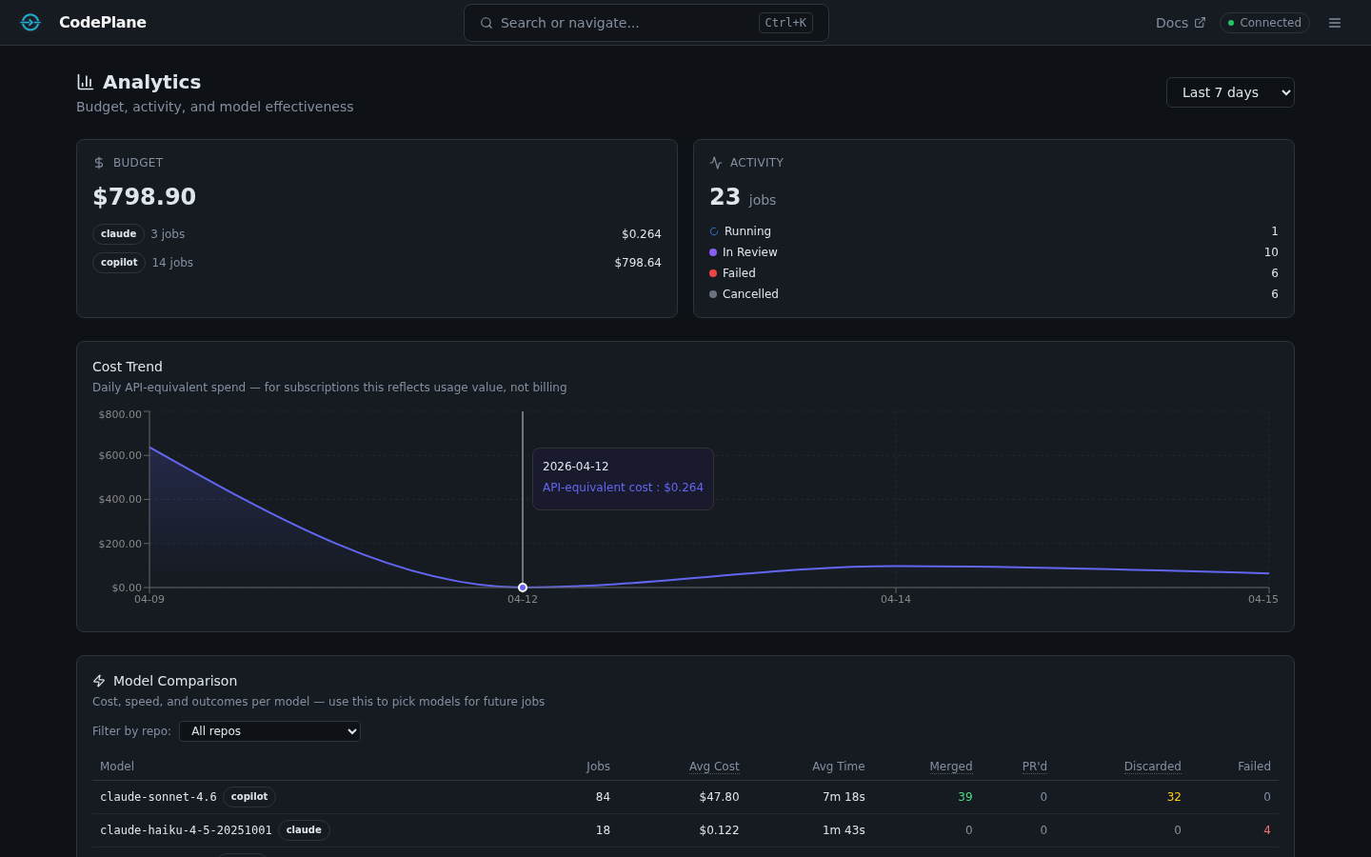The height and width of the screenshot is (857, 1371).
Task: Click the Connected status indicator
Action: [x=1264, y=22]
